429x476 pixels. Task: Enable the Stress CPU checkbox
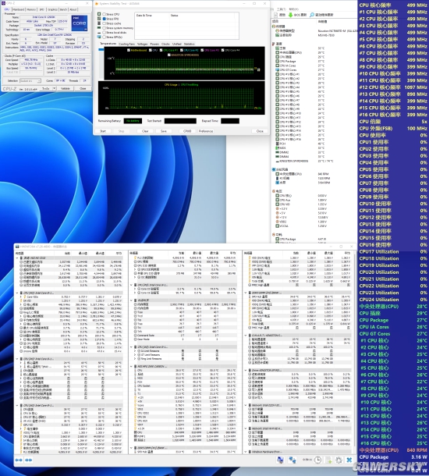[104, 14]
